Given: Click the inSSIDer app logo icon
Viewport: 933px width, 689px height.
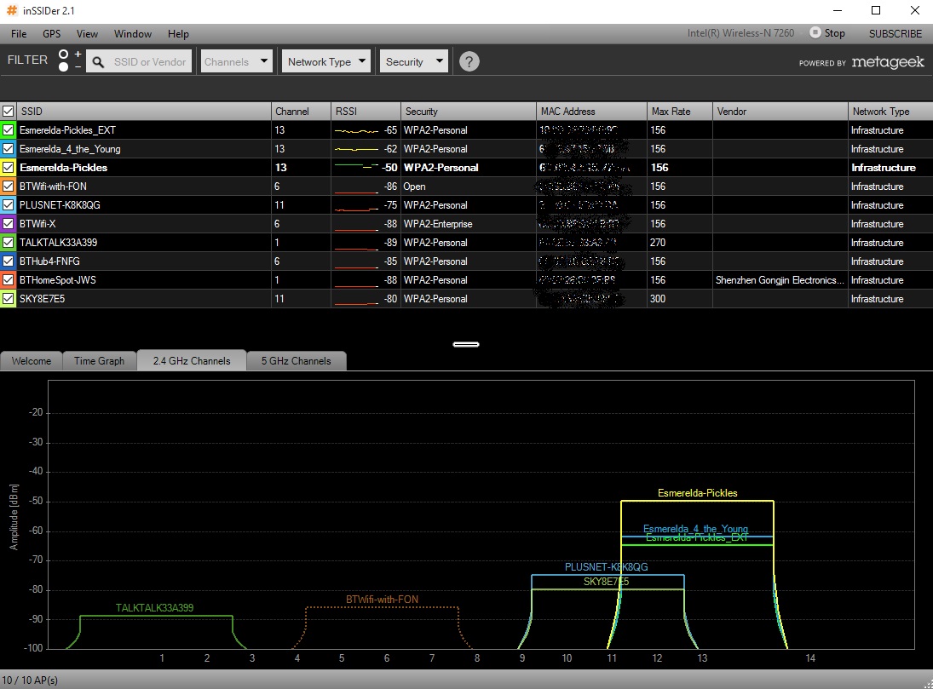Looking at the screenshot, I should (11, 10).
